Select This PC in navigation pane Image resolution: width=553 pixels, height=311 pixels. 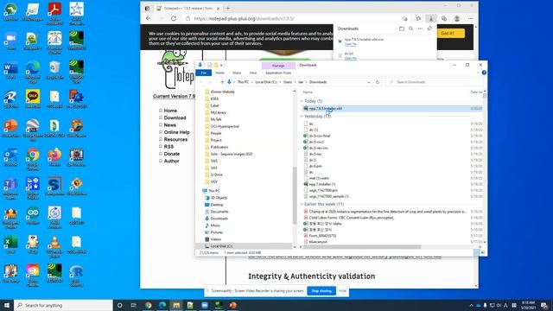[213, 191]
